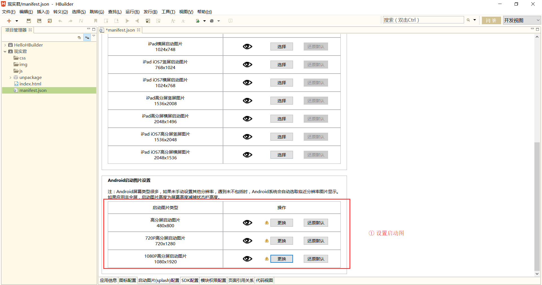Click the Undo arrow icon

tap(60, 21)
